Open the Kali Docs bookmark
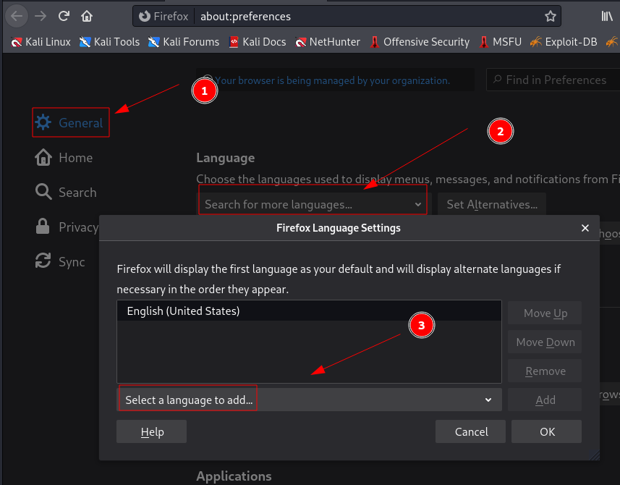 [257, 42]
